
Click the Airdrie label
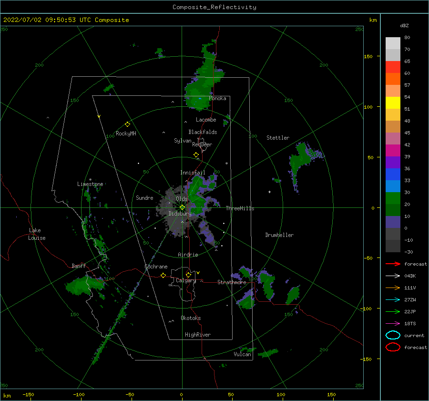pyautogui.click(x=188, y=255)
